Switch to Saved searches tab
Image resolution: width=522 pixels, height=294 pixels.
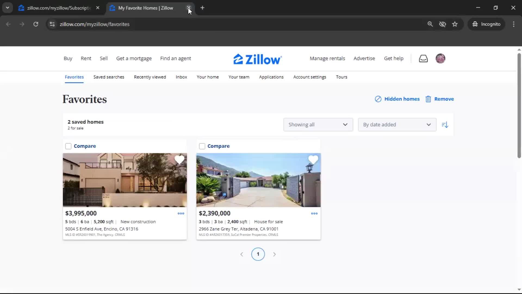[109, 77]
